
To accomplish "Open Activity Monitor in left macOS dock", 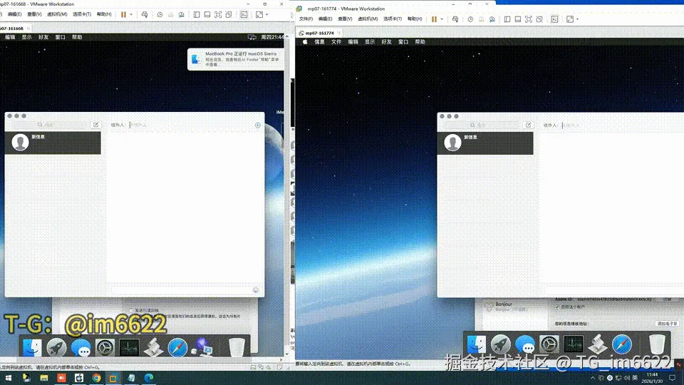I will (x=129, y=347).
